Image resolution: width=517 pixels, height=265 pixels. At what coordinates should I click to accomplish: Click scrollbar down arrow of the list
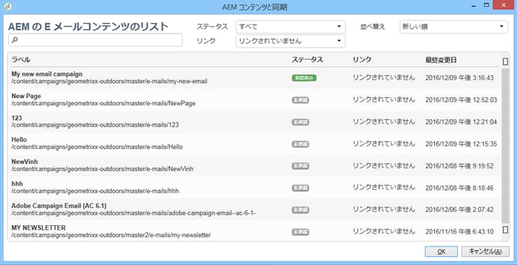click(505, 229)
